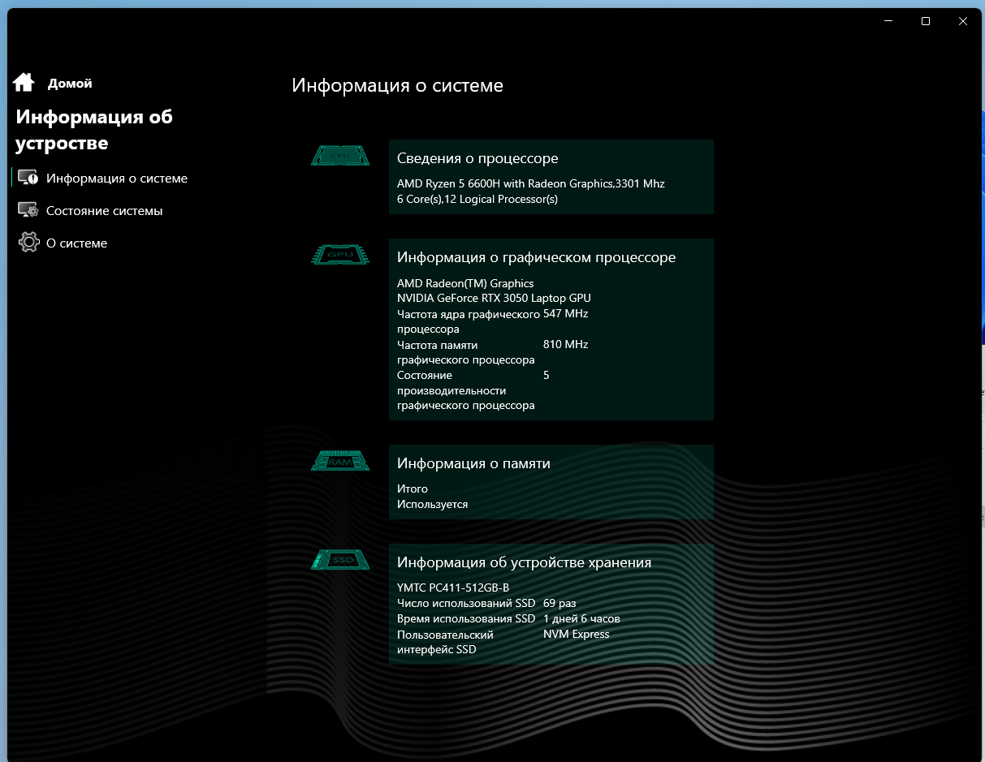Go to Домой in the sidebar

(x=70, y=83)
